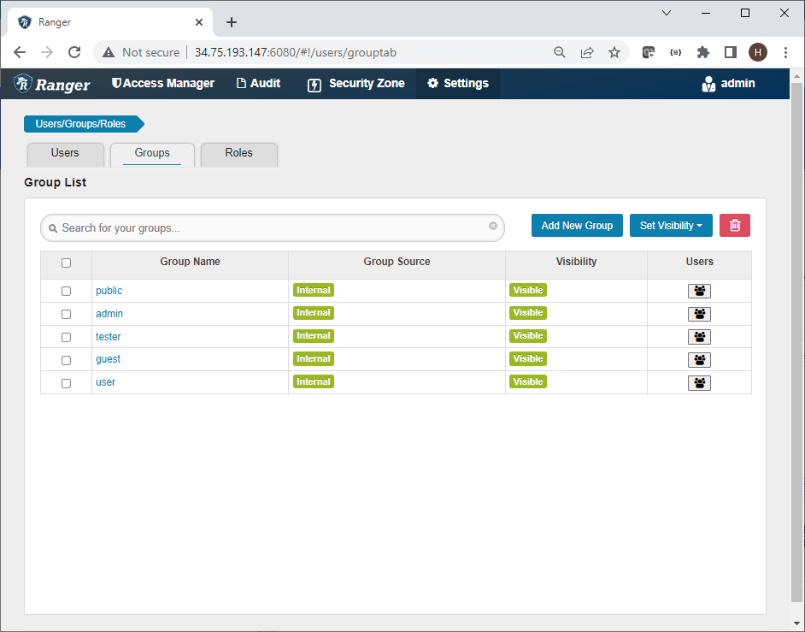Open the guest group name link
Screen dimensions: 805x632
coord(108,358)
